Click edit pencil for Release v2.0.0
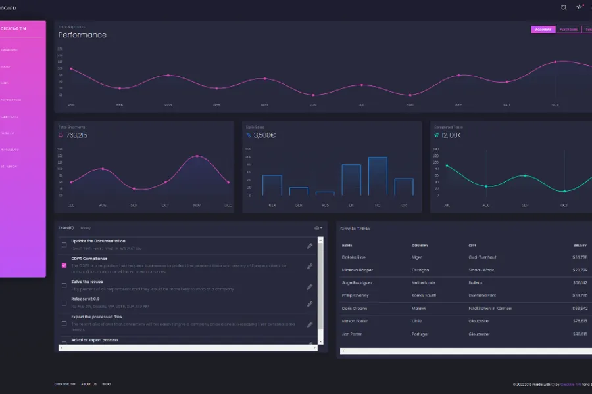The height and width of the screenshot is (394, 592). (310, 304)
